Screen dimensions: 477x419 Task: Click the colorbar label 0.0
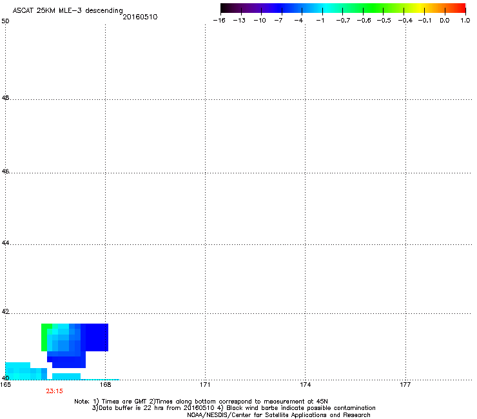point(445,21)
